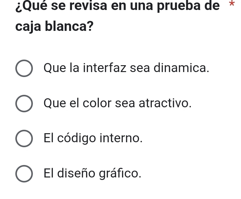Click the word 'atractivo.' in second option
The image size is (241, 199).
click(165, 103)
